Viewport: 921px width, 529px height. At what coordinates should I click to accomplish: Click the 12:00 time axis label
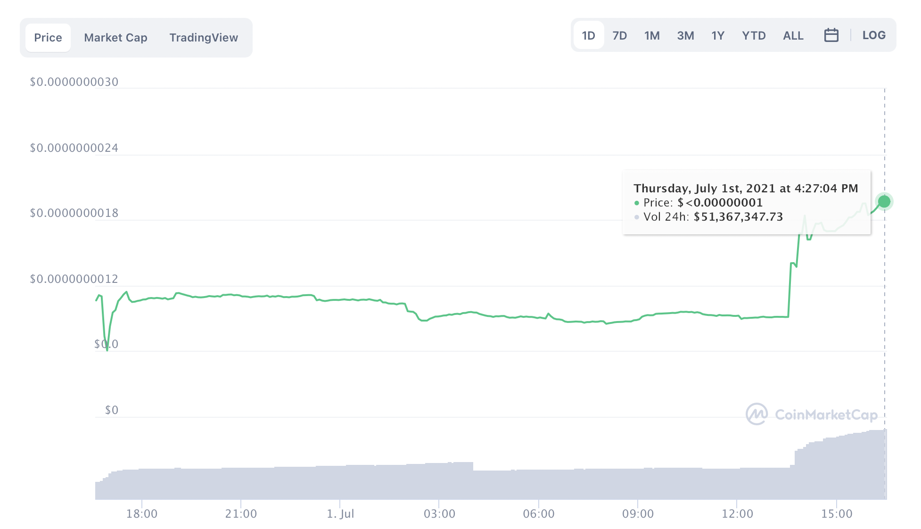click(x=737, y=514)
